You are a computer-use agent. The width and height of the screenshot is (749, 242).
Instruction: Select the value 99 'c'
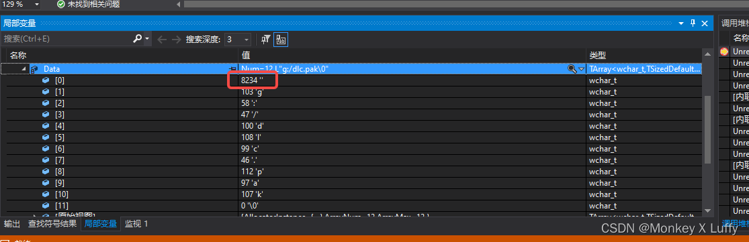(251, 149)
